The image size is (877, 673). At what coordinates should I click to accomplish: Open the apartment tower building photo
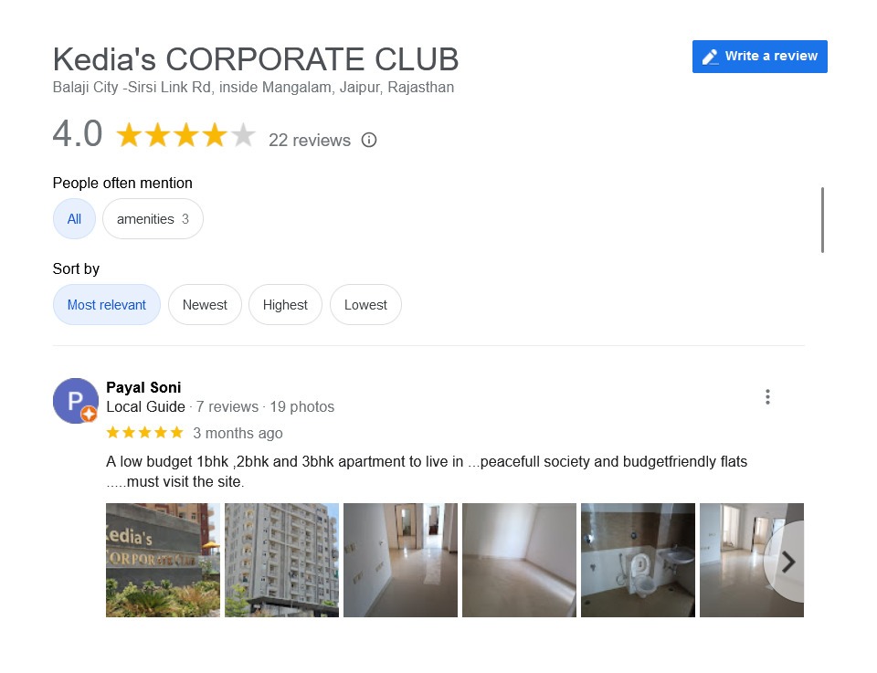click(x=282, y=560)
